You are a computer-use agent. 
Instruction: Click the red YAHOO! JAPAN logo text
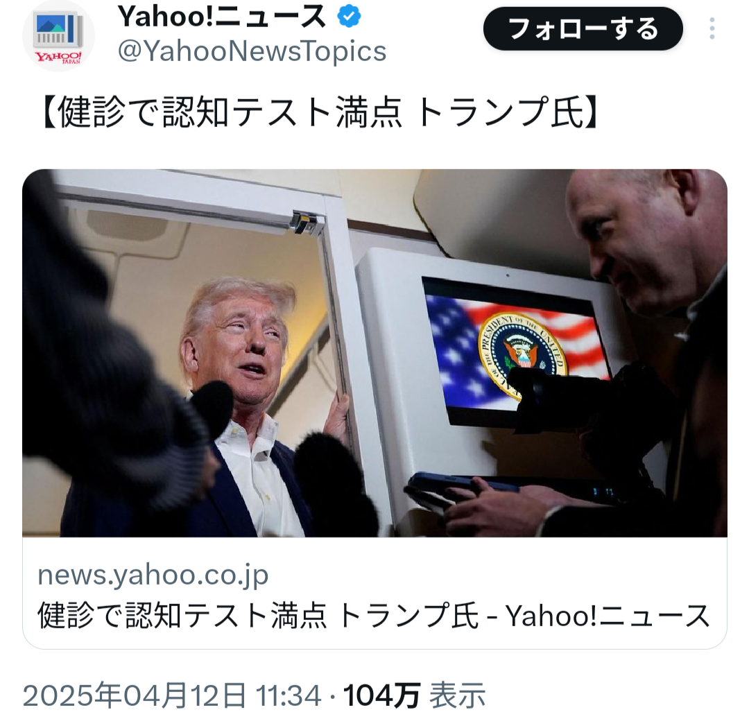pos(58,58)
